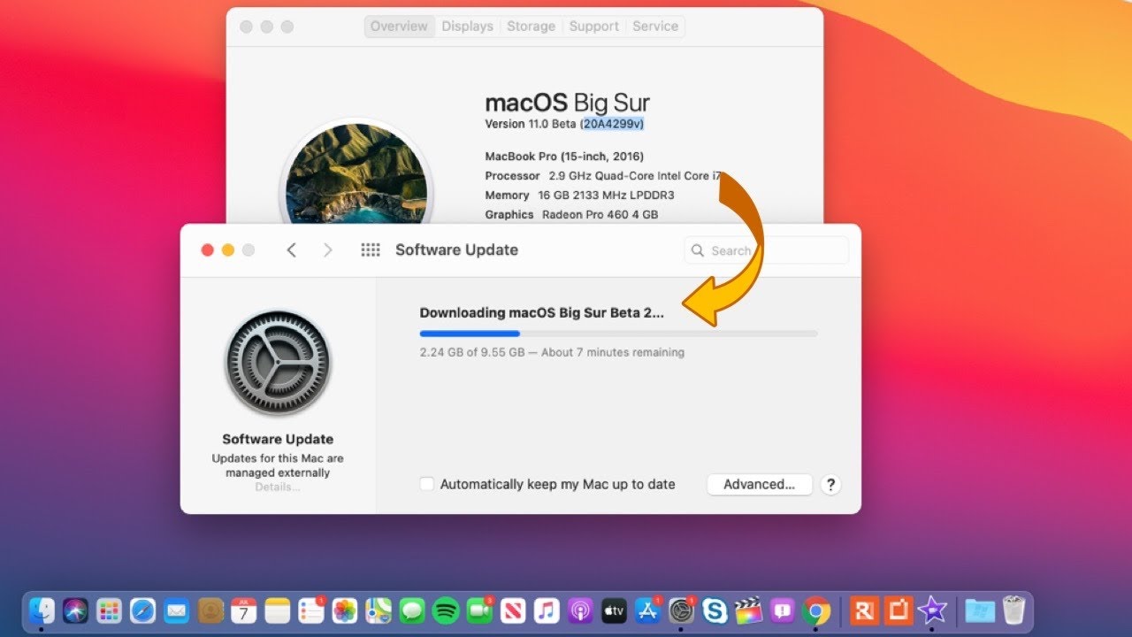Click the highlighted build number 20A4299v
The image size is (1132, 637).
[x=613, y=124]
